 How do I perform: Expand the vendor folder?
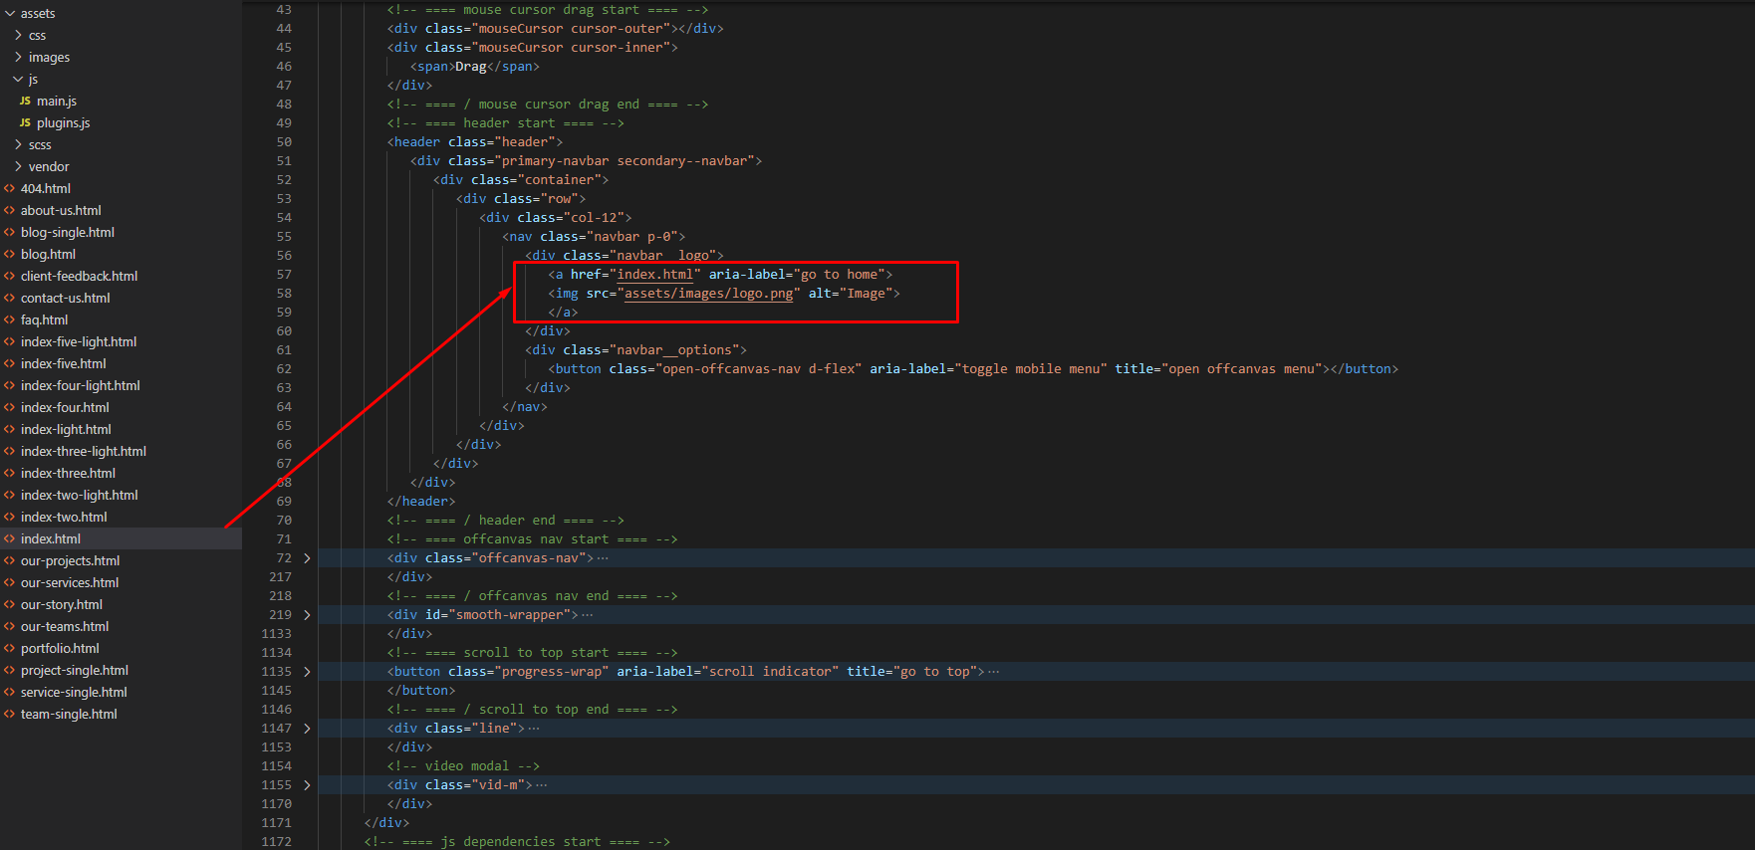pos(18,167)
